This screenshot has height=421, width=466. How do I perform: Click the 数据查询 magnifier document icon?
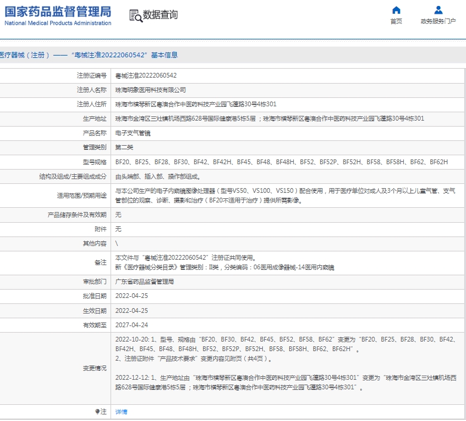click(136, 16)
